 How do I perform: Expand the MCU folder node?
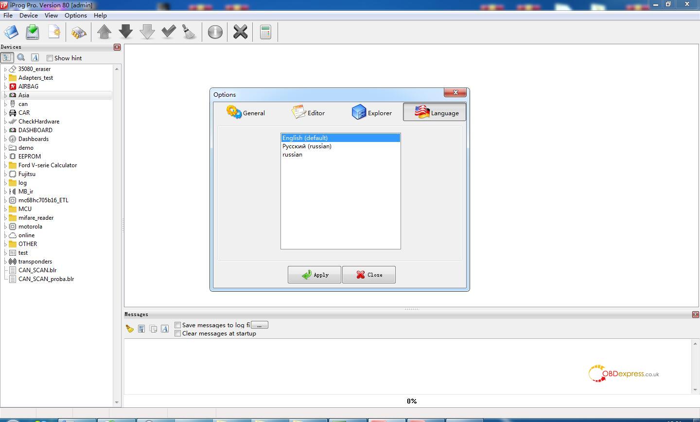5,209
